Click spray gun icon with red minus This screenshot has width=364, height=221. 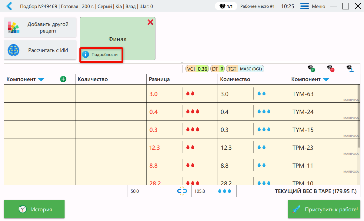tap(330, 69)
